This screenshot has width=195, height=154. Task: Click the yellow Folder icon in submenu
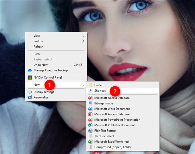tap(90, 85)
